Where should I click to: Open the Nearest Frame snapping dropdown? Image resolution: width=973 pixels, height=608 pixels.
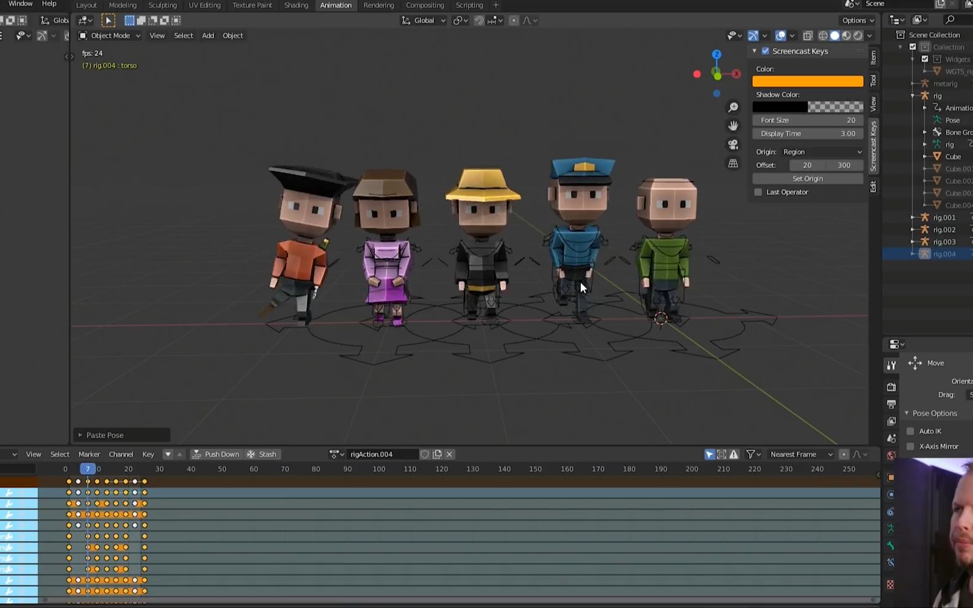pos(800,454)
